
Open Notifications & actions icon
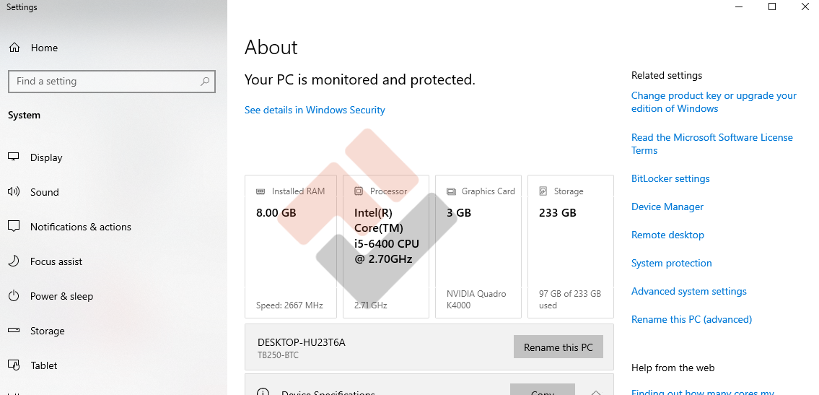tap(14, 227)
